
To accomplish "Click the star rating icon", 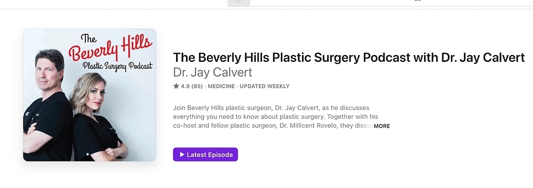I will tap(176, 86).
